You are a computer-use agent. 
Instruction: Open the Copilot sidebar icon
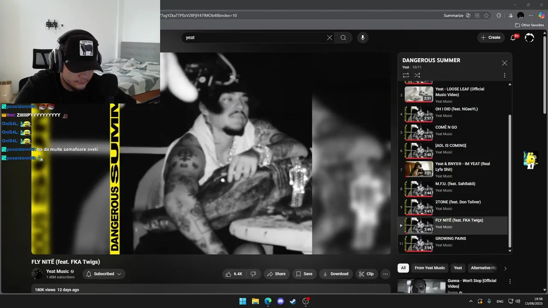click(x=542, y=15)
